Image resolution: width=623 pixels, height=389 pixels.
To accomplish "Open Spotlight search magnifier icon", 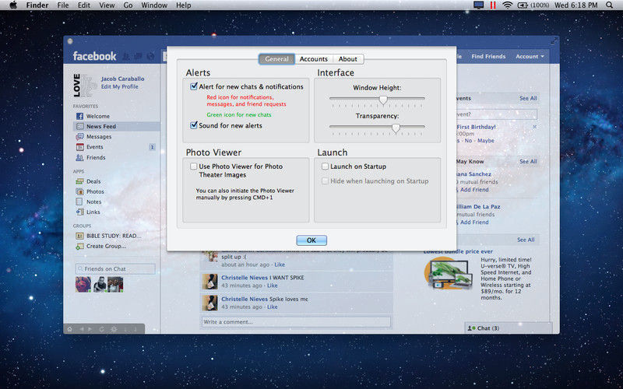I will [x=610, y=5].
